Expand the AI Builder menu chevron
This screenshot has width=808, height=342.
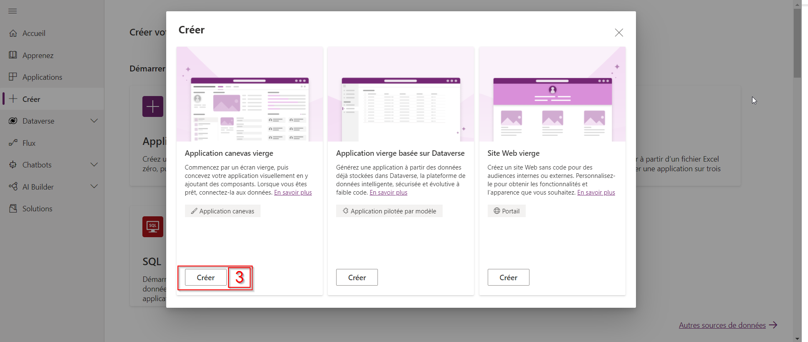(94, 186)
